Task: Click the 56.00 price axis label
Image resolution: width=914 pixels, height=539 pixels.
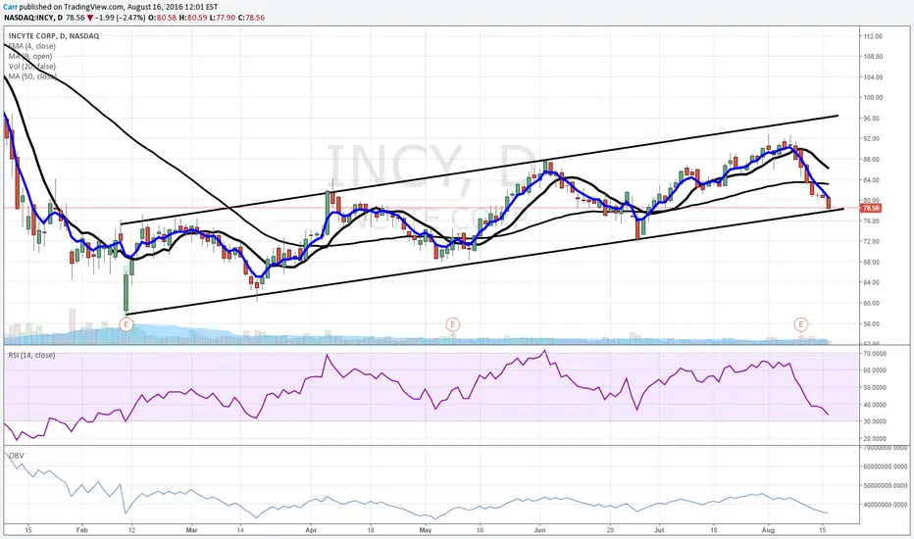Action: [x=873, y=323]
